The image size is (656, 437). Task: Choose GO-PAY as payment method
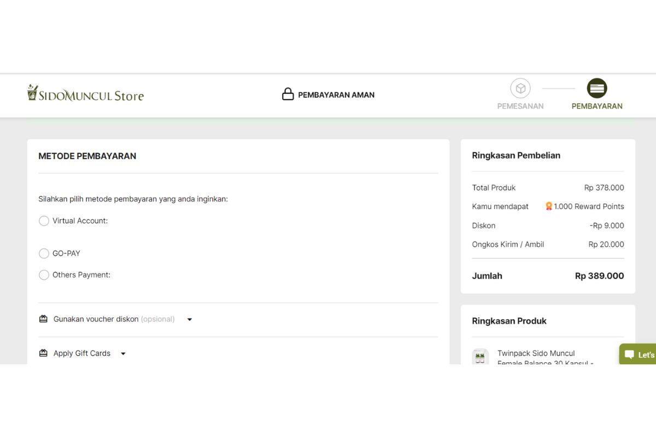pyautogui.click(x=44, y=253)
